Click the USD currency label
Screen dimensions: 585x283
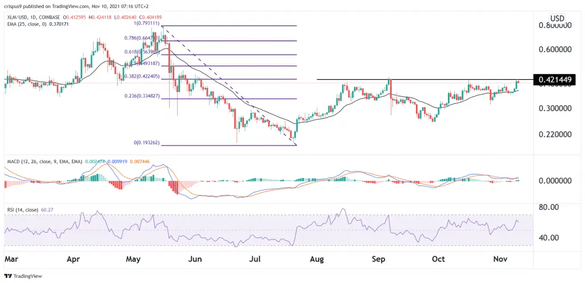click(558, 18)
